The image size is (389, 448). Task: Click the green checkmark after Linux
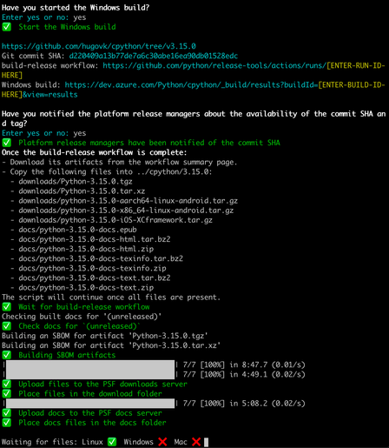[112, 442]
